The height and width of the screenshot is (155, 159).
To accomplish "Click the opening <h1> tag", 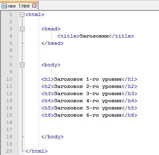I will point(48,79).
